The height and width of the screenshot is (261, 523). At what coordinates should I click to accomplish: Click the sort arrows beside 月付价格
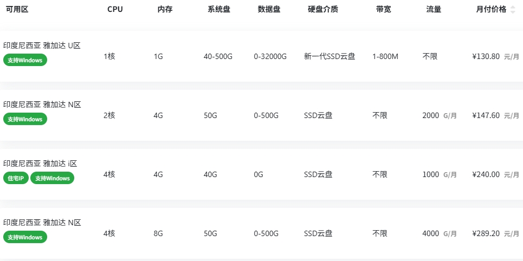[513, 10]
